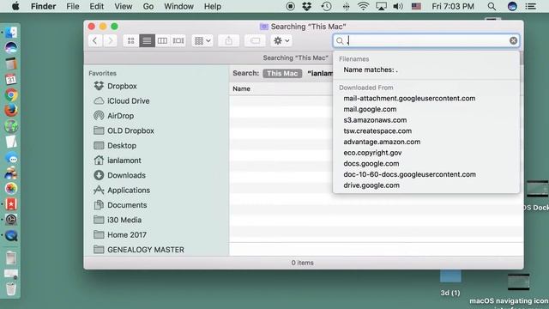Image resolution: width=549 pixels, height=309 pixels.
Task: Open item arrangement dropdown
Action: pyautogui.click(x=202, y=40)
